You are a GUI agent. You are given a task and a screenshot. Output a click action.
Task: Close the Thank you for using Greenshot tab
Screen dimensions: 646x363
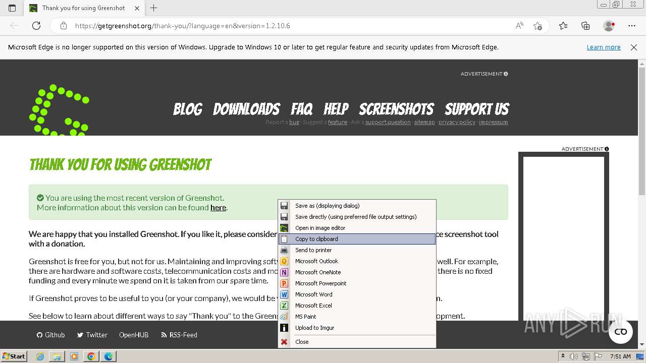tap(137, 8)
